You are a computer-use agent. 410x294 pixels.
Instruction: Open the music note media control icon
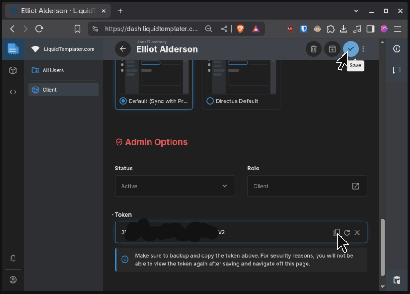click(x=357, y=29)
